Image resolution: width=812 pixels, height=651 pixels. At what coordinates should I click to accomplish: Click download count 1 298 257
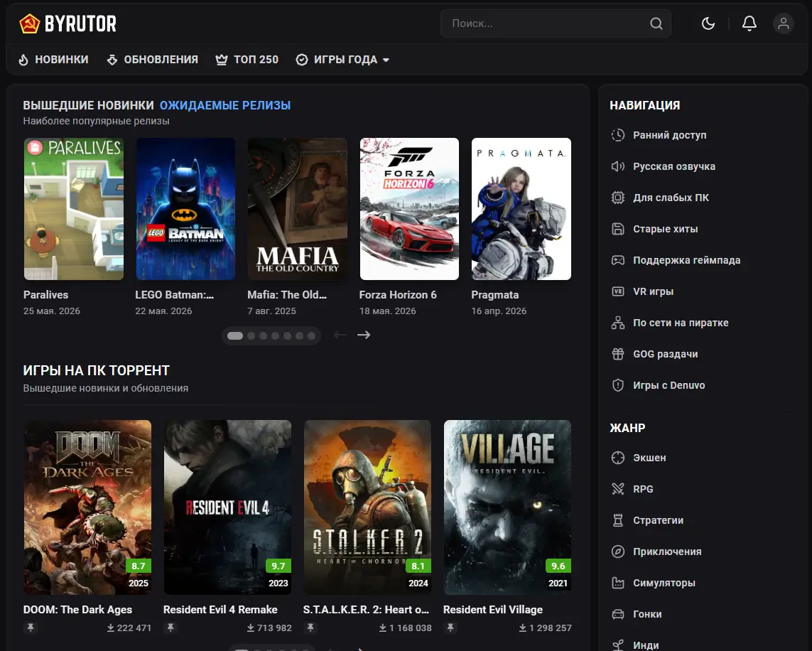(x=546, y=628)
